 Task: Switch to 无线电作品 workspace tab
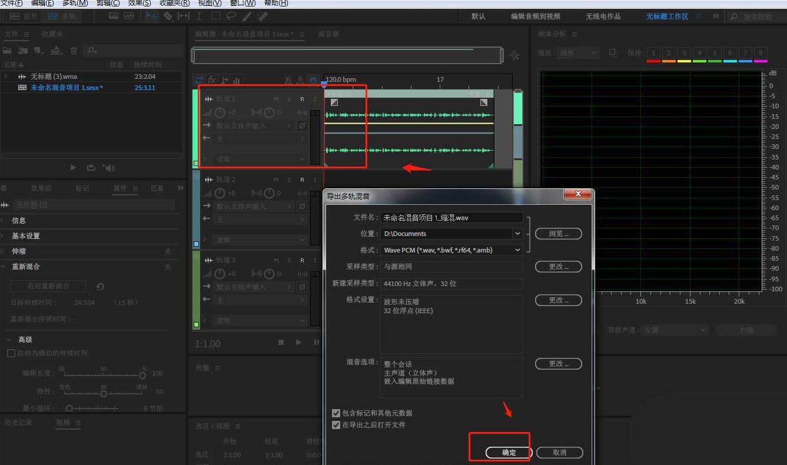click(x=603, y=16)
